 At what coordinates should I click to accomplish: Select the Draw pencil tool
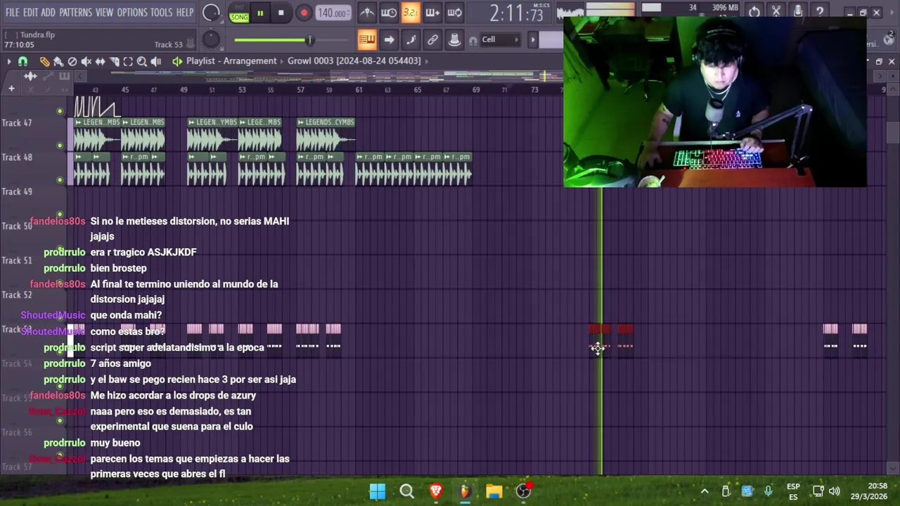click(x=44, y=61)
